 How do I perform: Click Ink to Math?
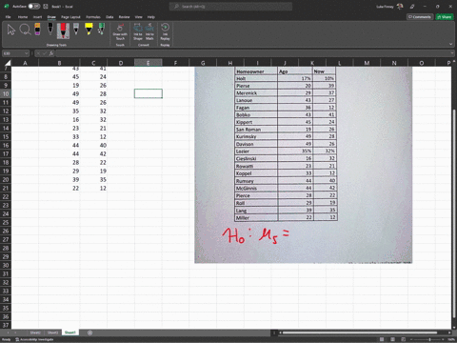click(149, 31)
